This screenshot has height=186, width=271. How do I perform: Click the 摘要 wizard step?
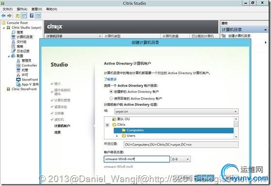point(58,133)
